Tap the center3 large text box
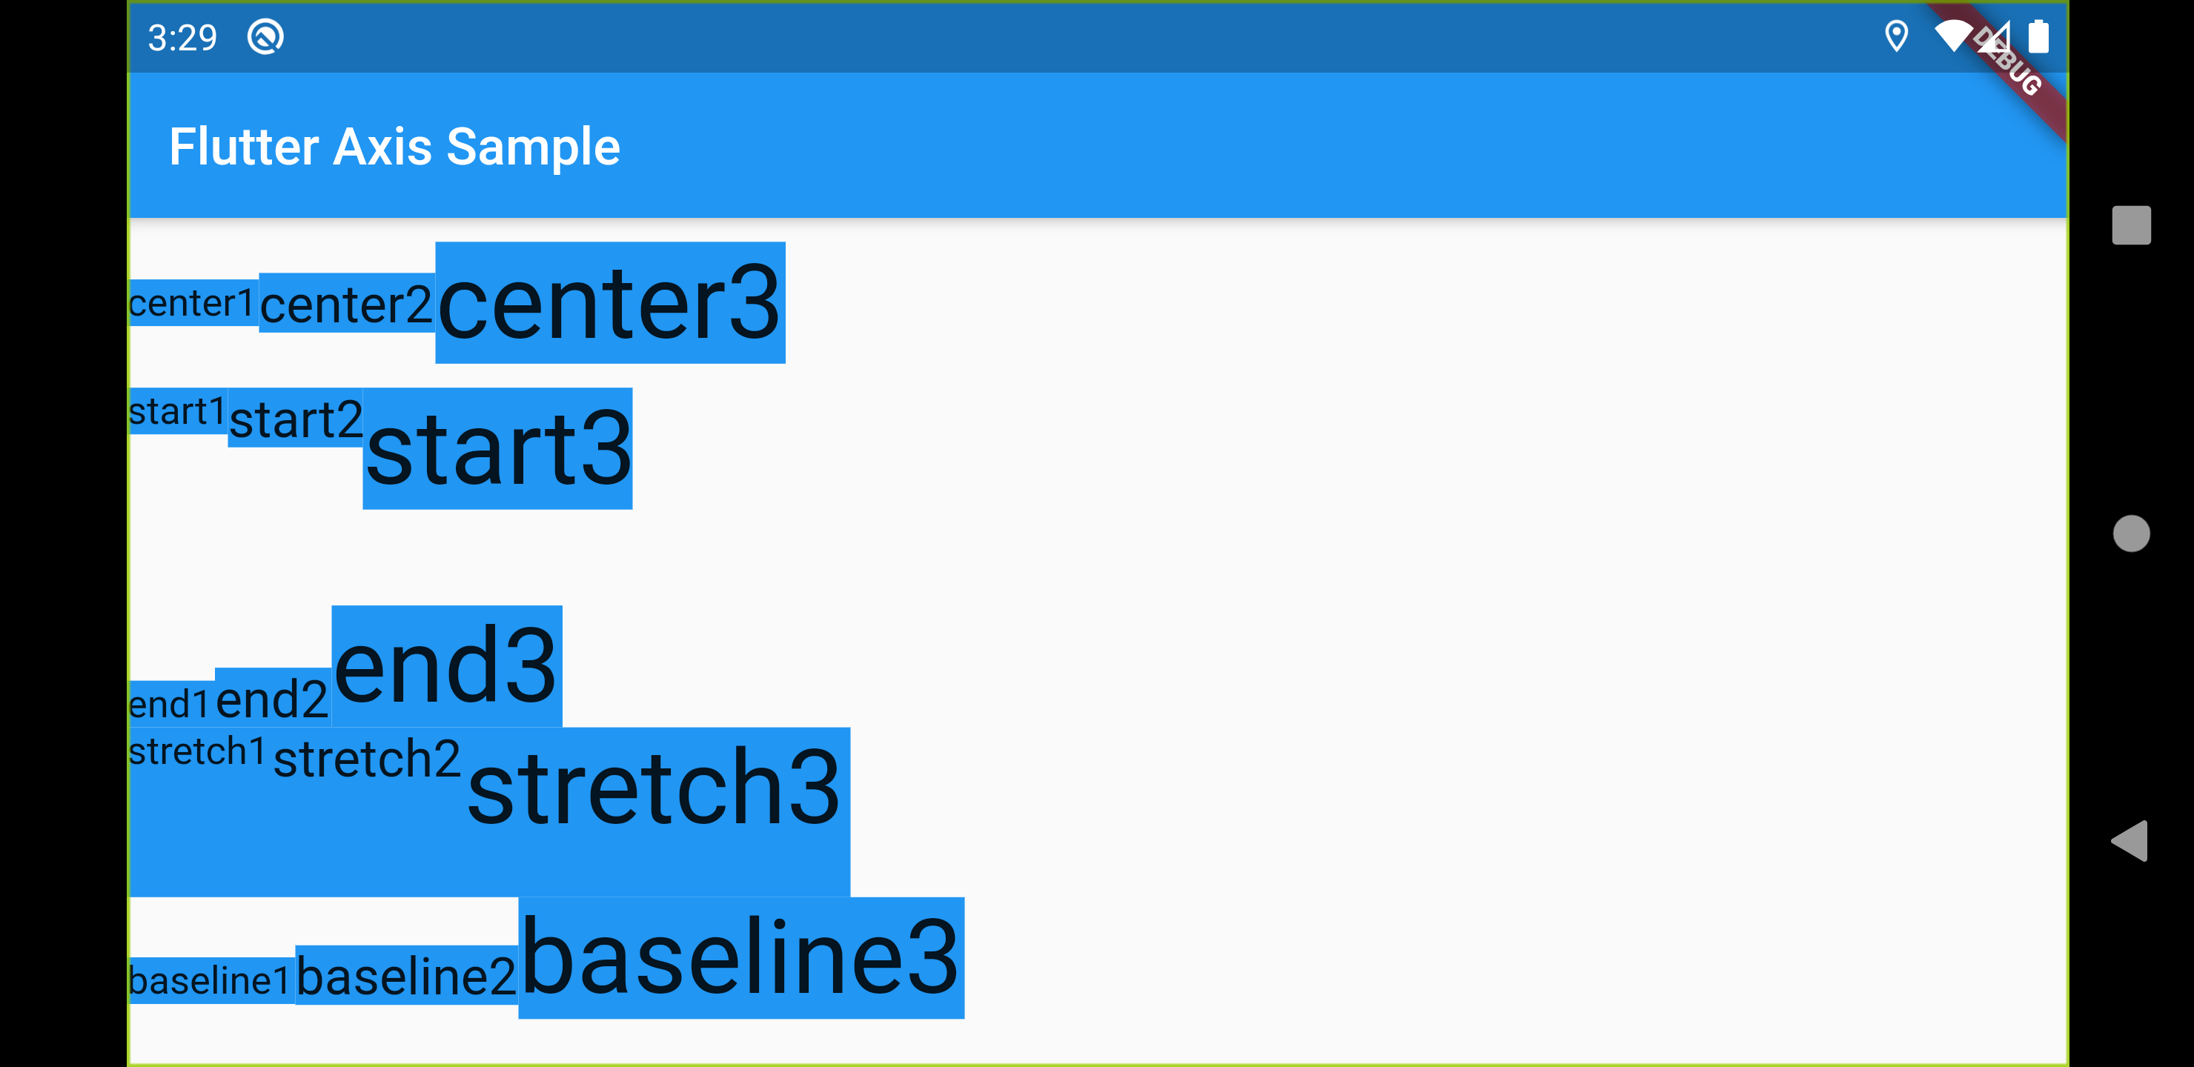2194x1067 pixels. (x=610, y=302)
